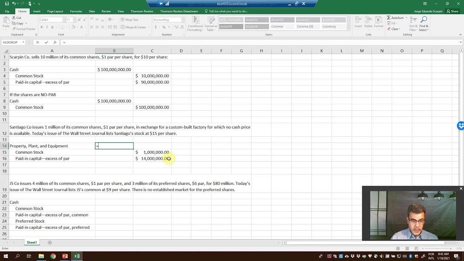Apply the Accent1 cell style swatch
The width and height of the screenshot is (464, 261).
[x=257, y=20]
